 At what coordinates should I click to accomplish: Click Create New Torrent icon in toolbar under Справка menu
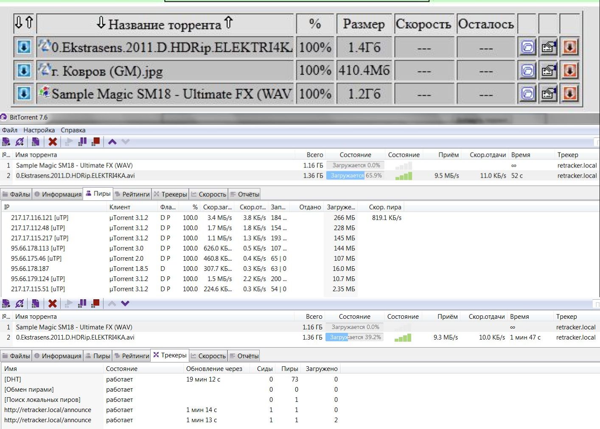36,142
